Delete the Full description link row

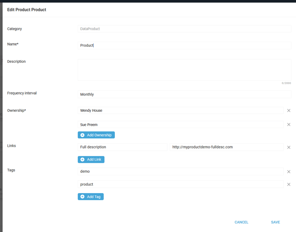click(289, 147)
